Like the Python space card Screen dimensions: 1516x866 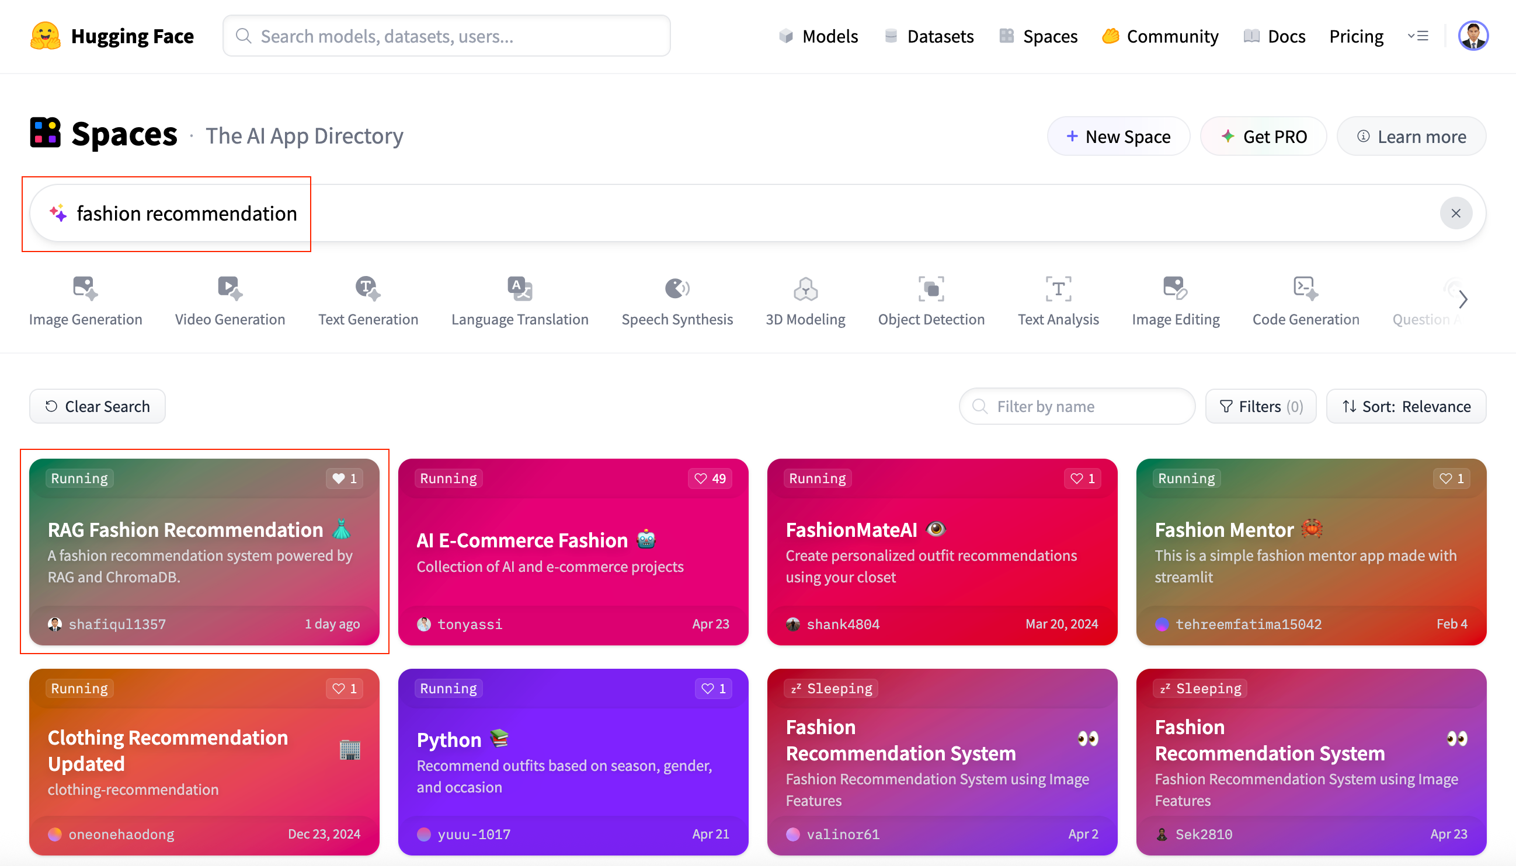(x=714, y=689)
